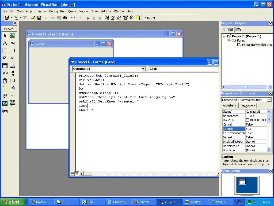Click Open Project folder icon
Image resolution: width=274 pixels, height=206 pixels.
(33, 18)
